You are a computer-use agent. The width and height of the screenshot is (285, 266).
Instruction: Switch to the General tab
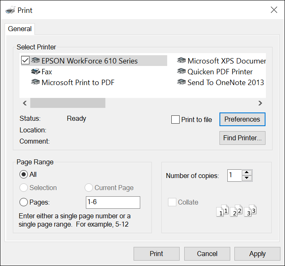[x=20, y=29]
